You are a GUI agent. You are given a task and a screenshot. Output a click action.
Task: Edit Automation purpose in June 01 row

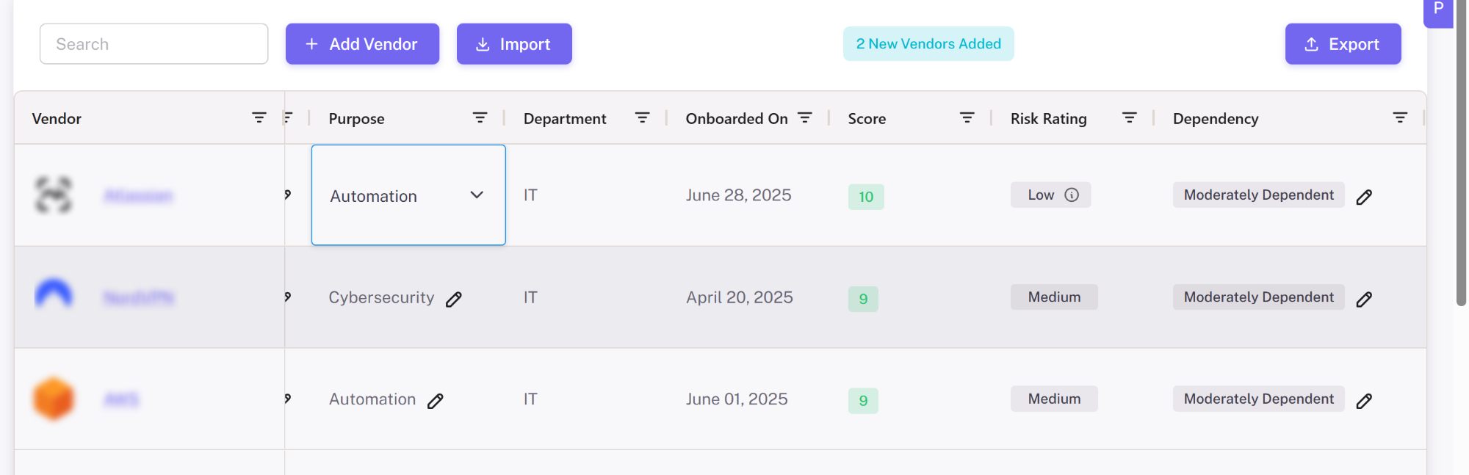click(436, 401)
